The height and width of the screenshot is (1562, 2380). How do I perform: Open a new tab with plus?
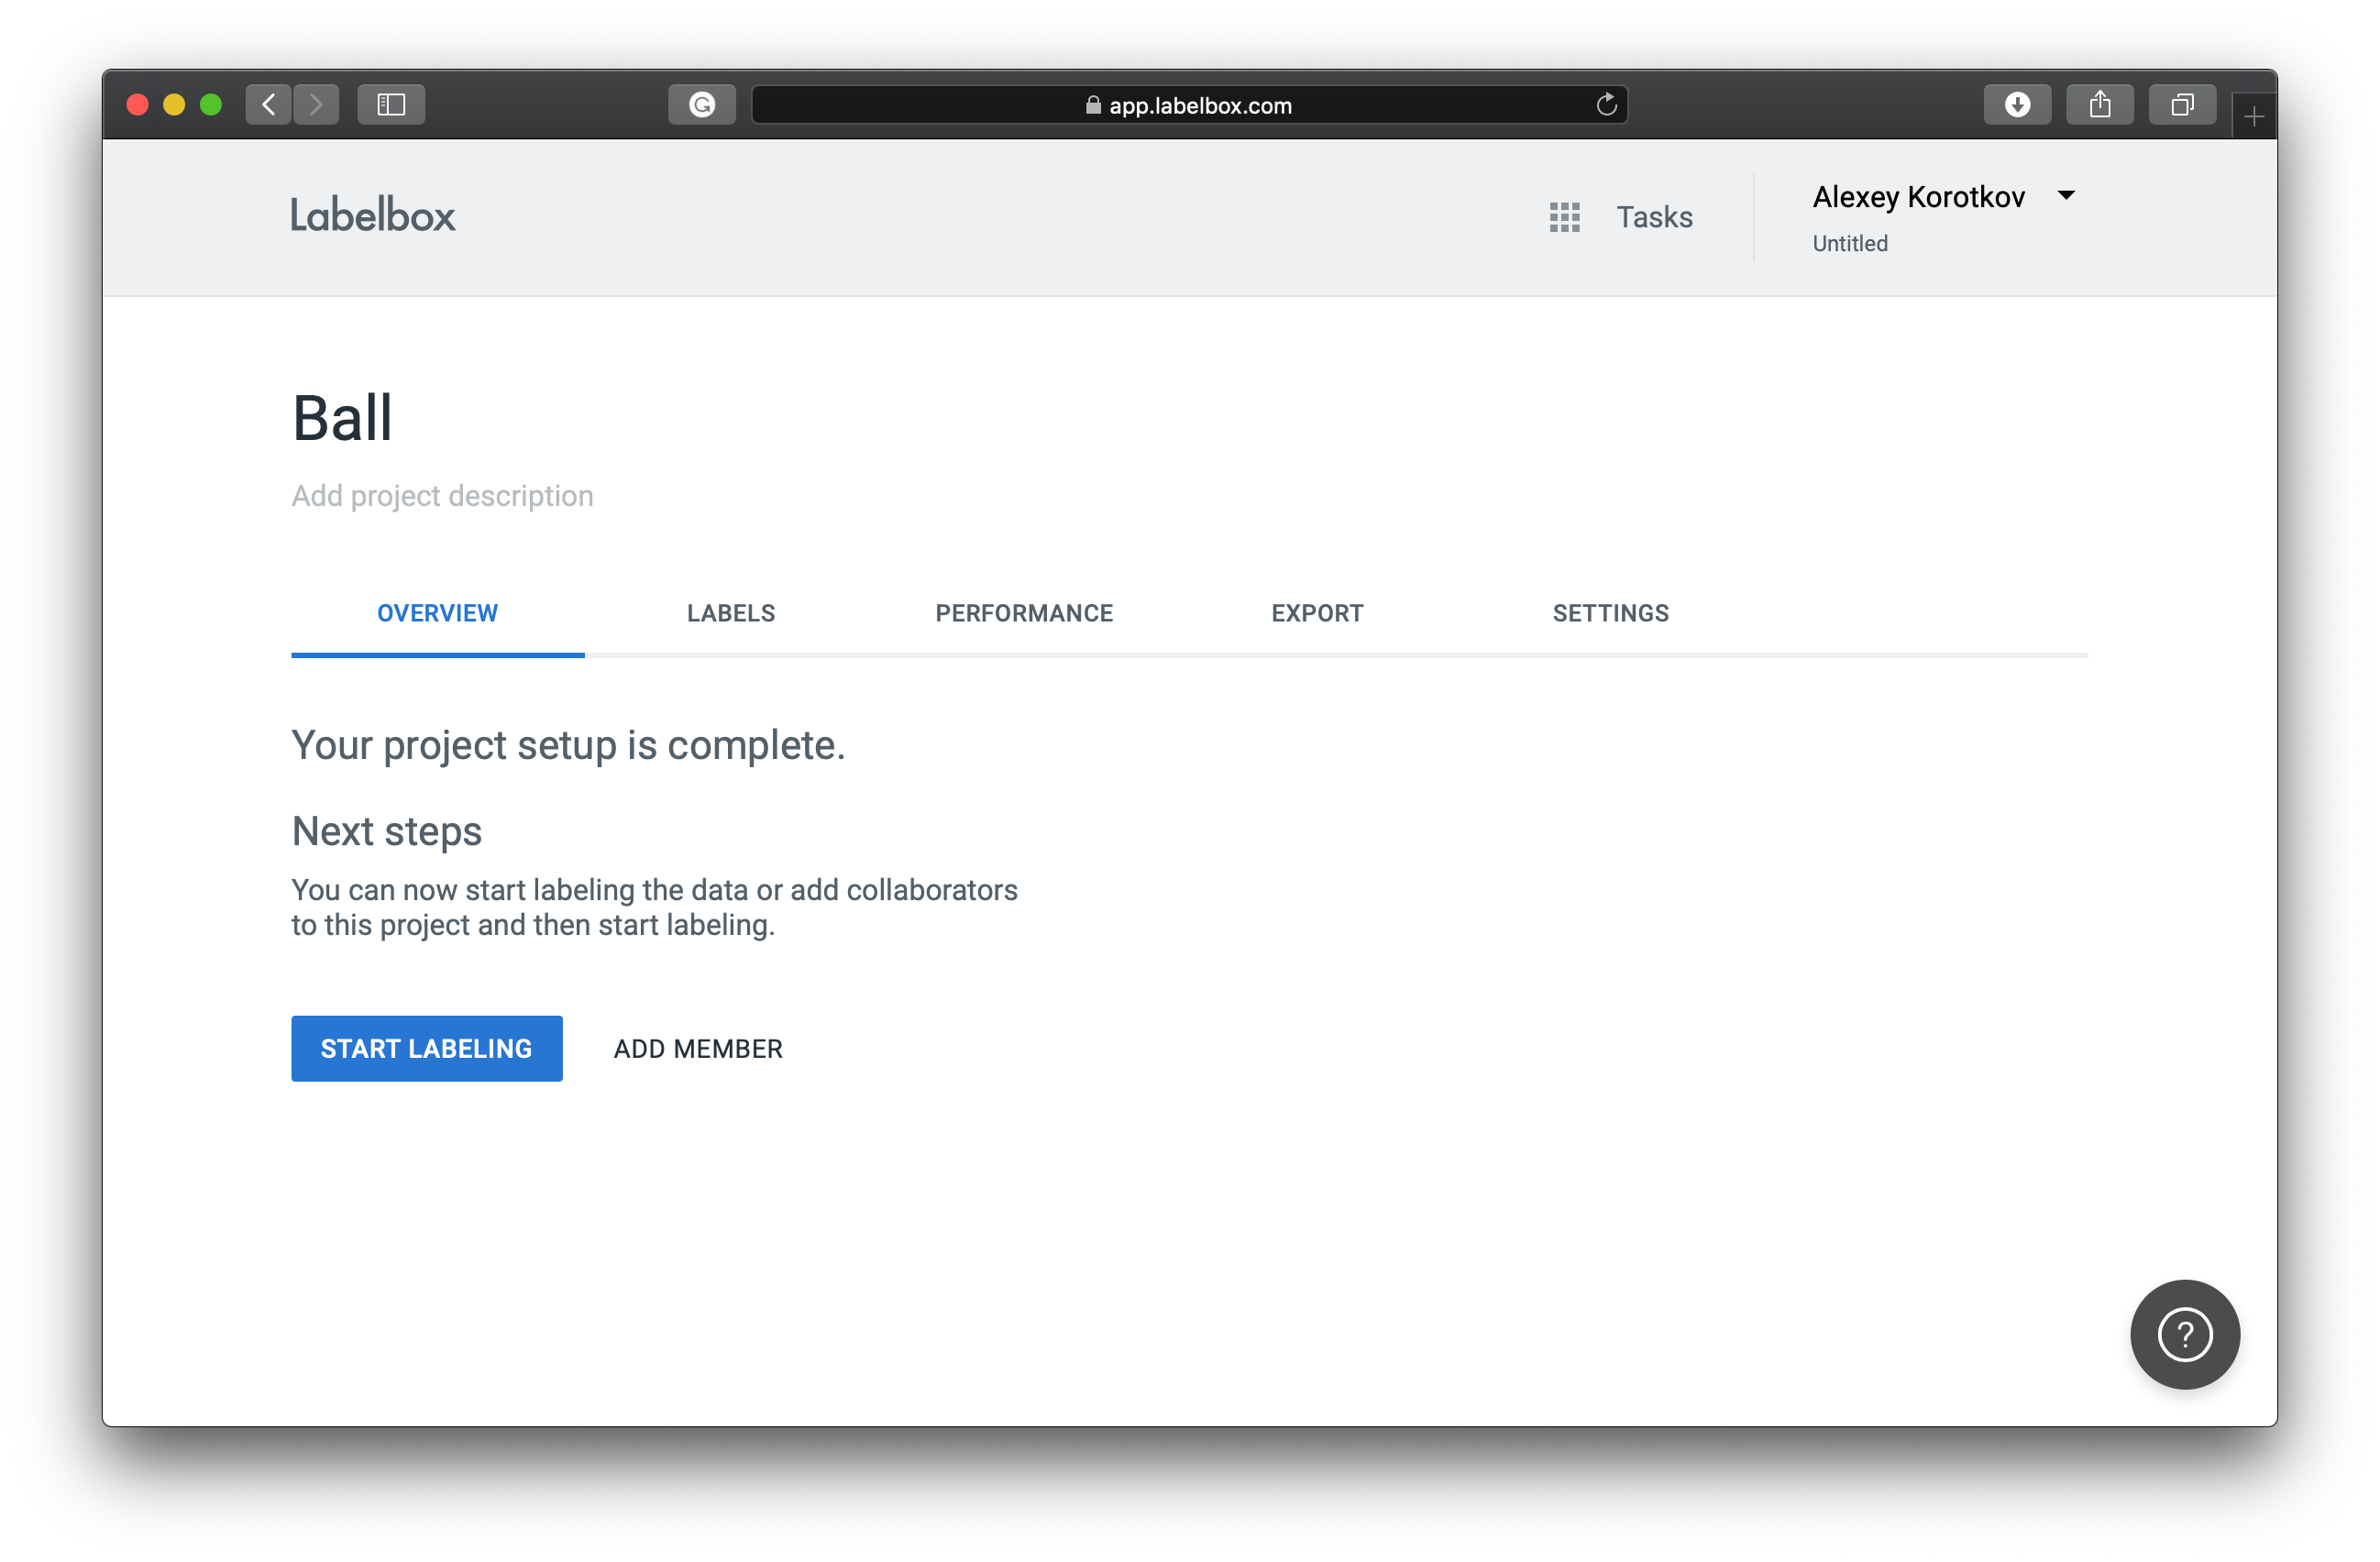pos(2253,117)
